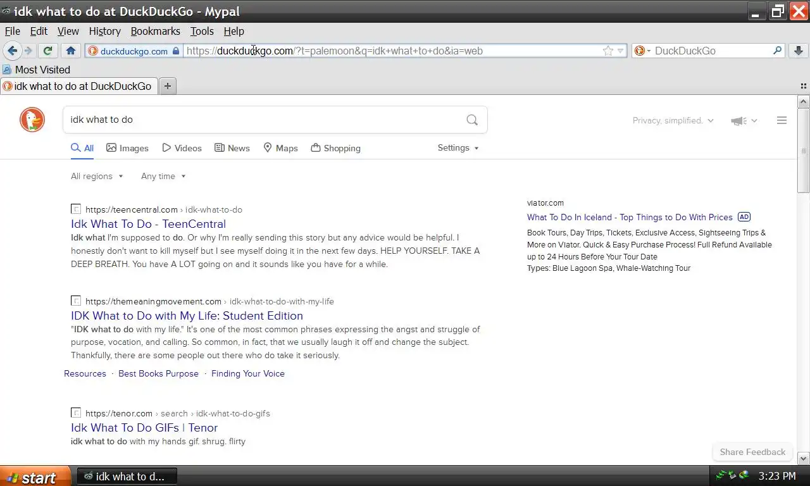Bookmark this page with the star icon
Viewport: 810px width, 486px height.
607,51
